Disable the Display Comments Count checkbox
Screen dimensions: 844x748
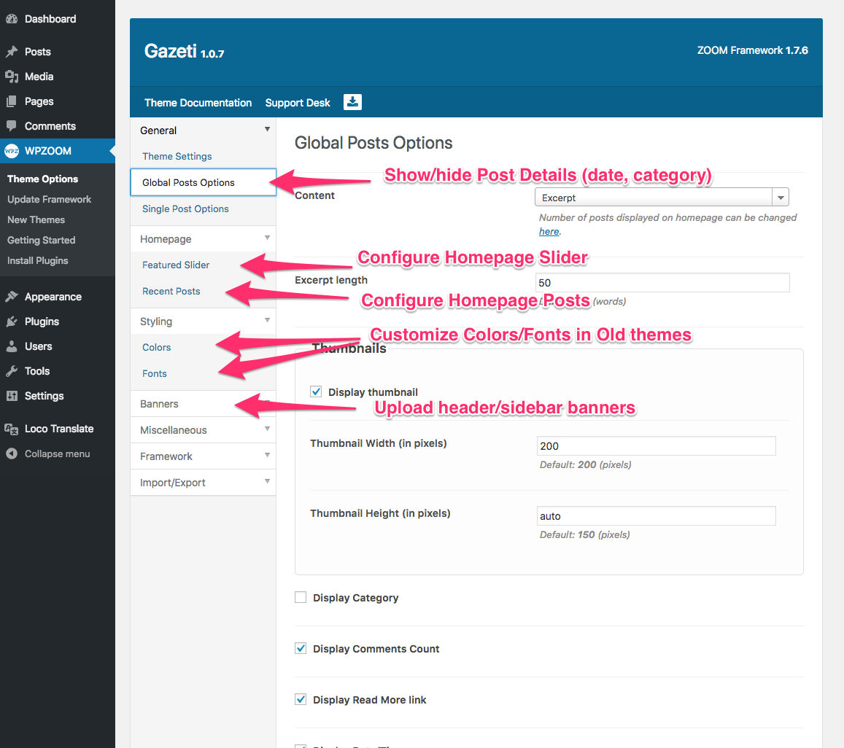coord(301,649)
